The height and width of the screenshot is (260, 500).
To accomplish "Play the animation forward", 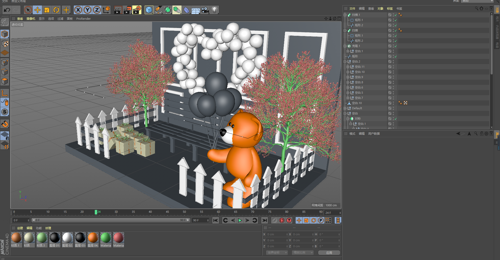I will (240, 220).
